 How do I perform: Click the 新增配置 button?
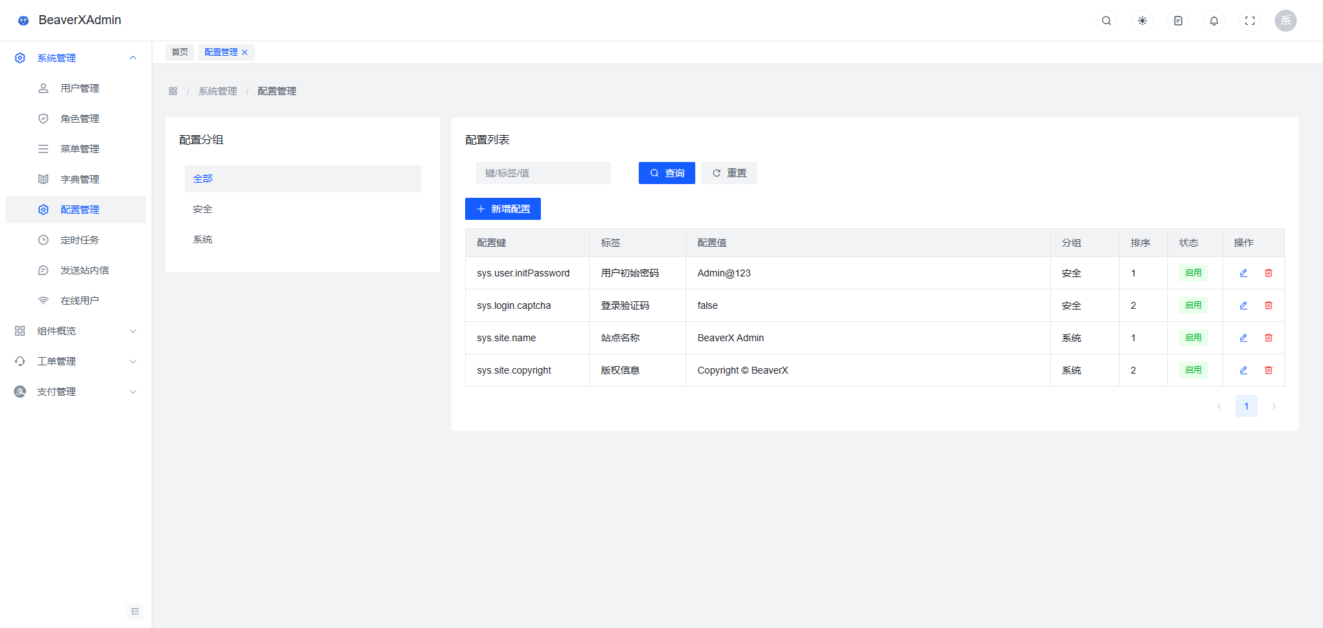(503, 209)
